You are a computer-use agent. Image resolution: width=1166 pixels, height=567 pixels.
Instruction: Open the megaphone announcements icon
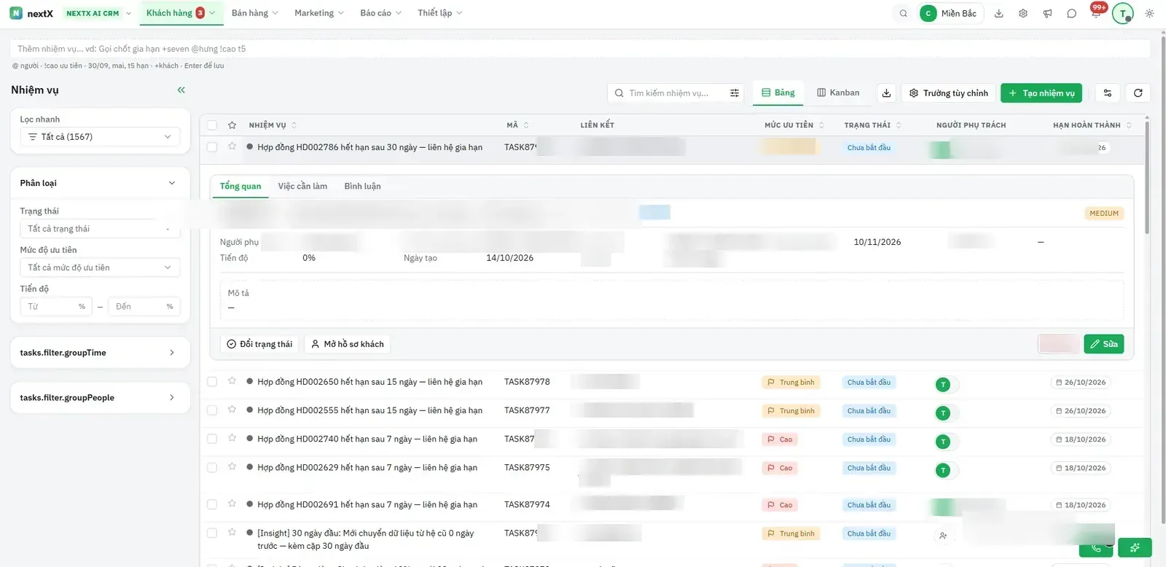pos(1047,13)
